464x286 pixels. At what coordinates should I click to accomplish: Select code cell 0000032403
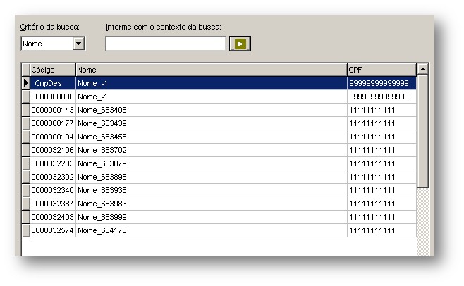[x=53, y=217]
